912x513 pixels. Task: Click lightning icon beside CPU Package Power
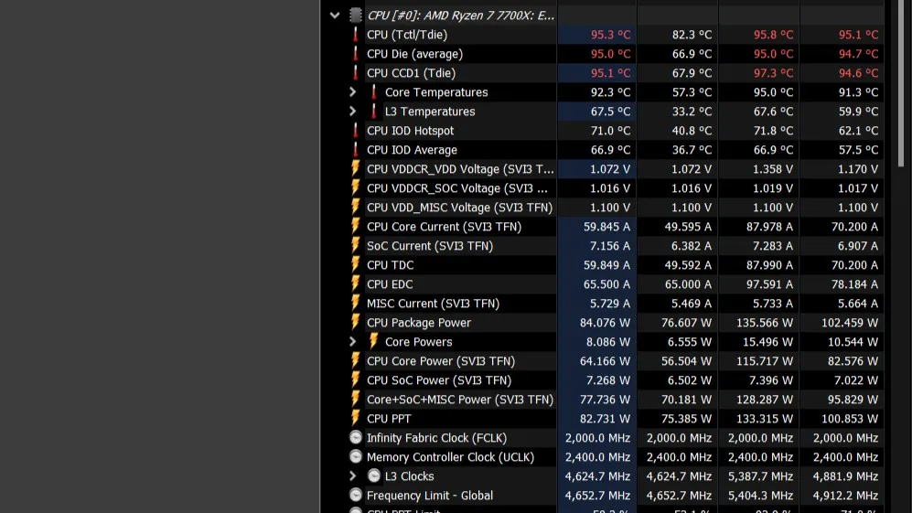[356, 323]
